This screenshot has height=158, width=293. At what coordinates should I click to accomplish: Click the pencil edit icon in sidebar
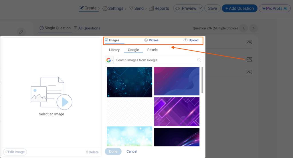[21, 32]
